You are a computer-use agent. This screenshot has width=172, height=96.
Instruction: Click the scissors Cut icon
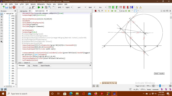pyautogui.click(x=30, y=7)
